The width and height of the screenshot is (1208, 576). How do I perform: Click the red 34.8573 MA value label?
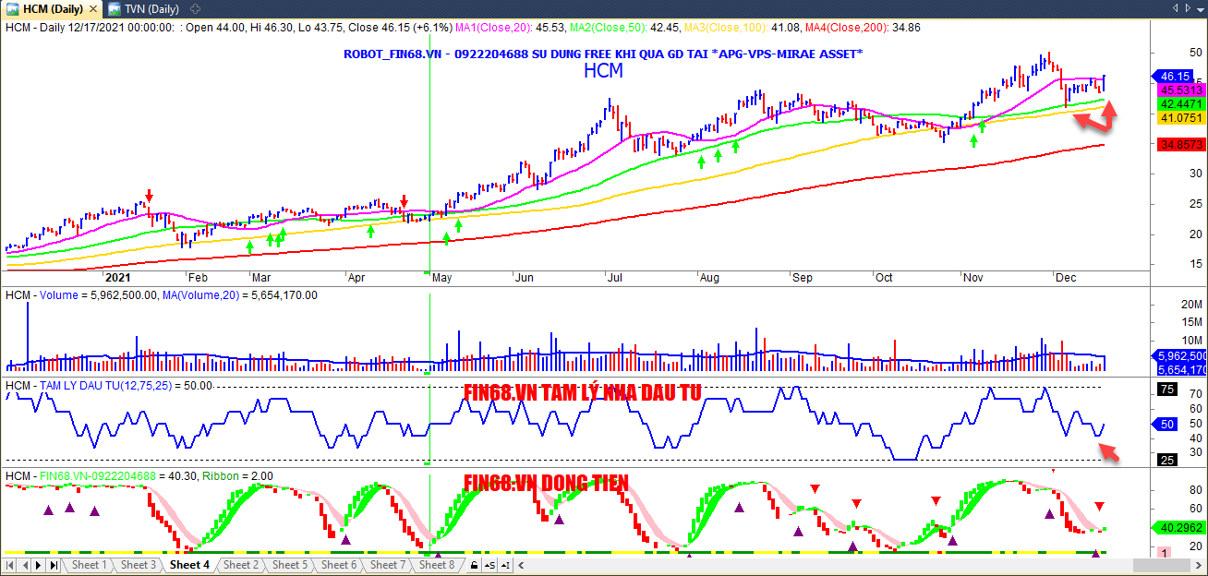[1180, 145]
